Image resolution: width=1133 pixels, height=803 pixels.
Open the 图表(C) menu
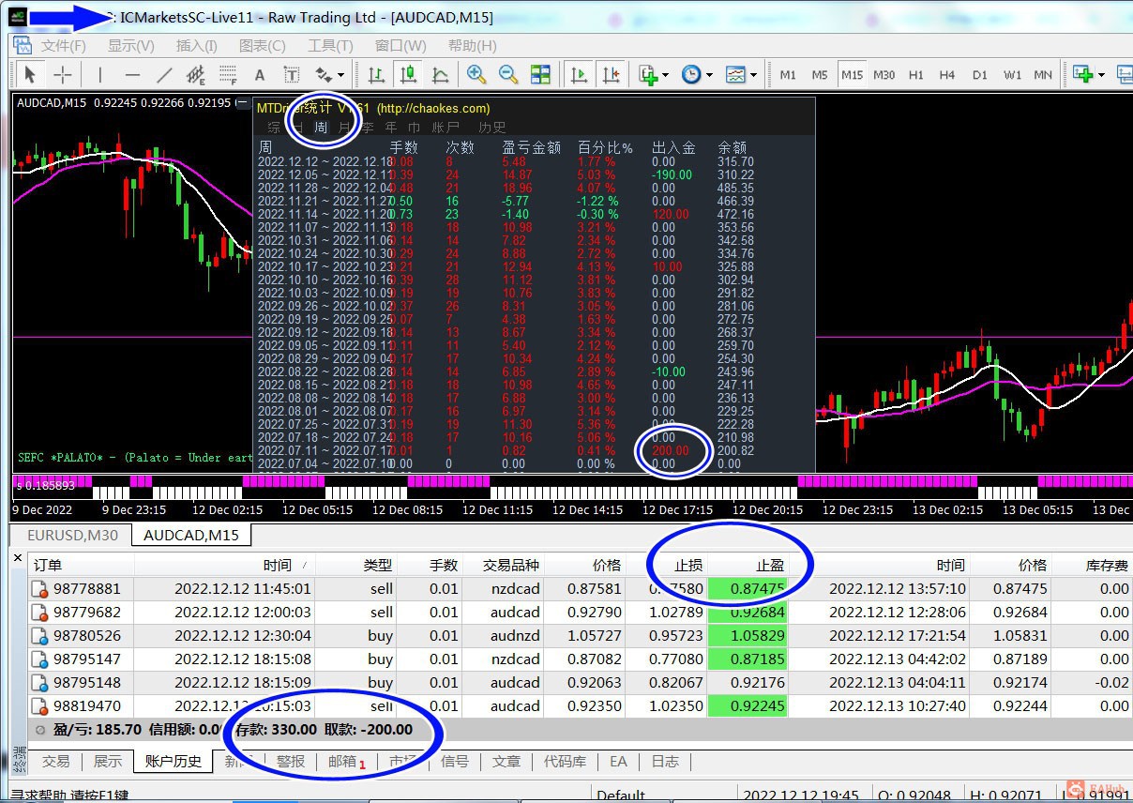click(263, 45)
